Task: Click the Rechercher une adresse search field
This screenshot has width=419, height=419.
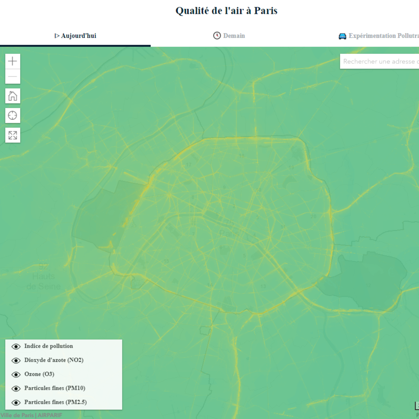Action: click(381, 61)
